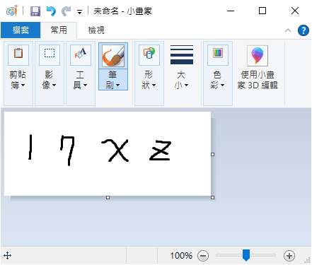Zoom out with the minus button

[203, 256]
